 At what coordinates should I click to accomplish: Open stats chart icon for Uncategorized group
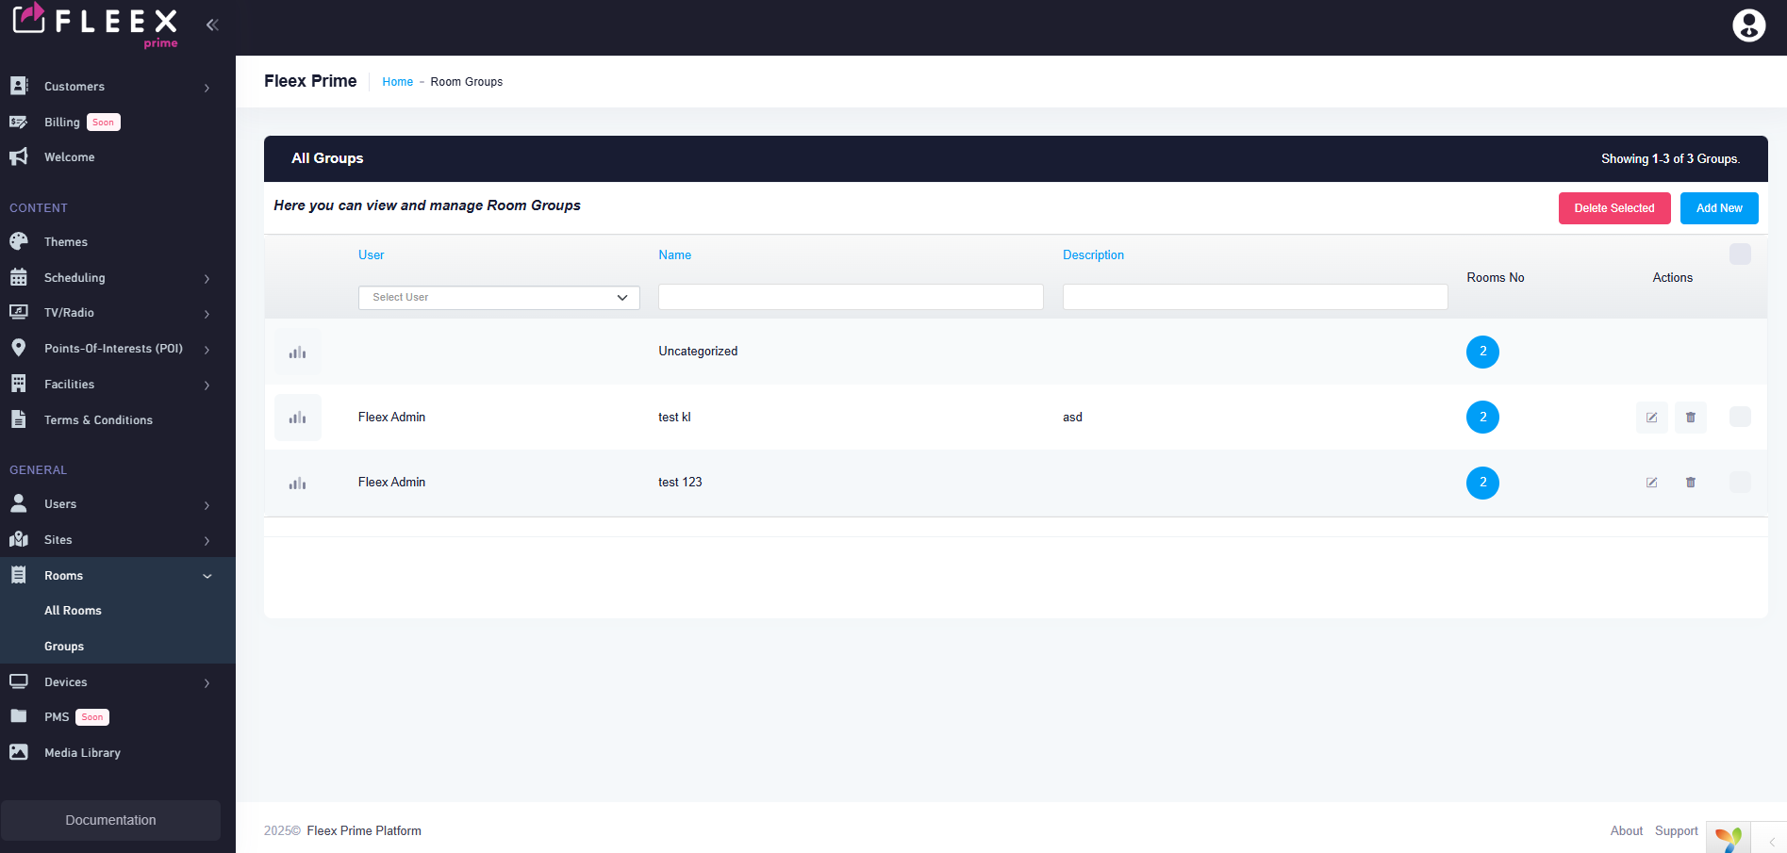click(298, 353)
